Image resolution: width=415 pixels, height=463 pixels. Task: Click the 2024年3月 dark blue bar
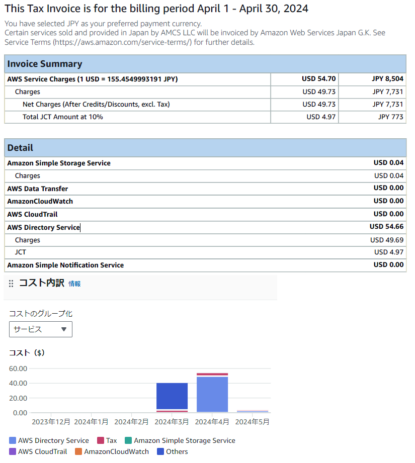pyautogui.click(x=172, y=396)
